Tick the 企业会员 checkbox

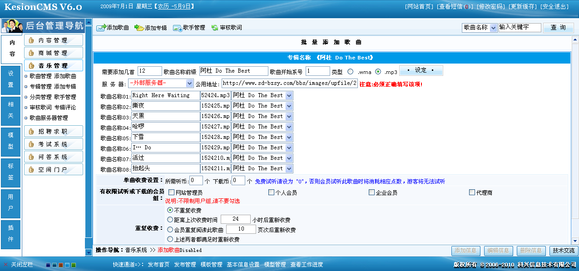tap(371, 192)
